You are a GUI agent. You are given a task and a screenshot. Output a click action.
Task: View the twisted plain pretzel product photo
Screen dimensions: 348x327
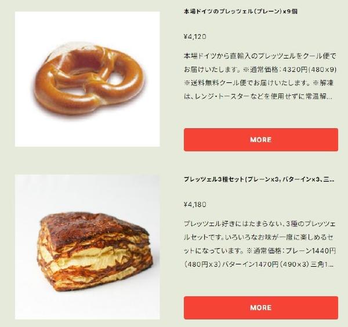(x=87, y=79)
